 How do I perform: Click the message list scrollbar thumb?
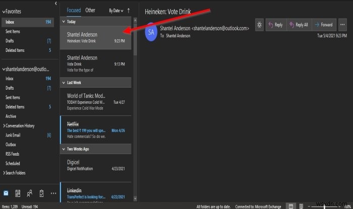click(x=135, y=39)
